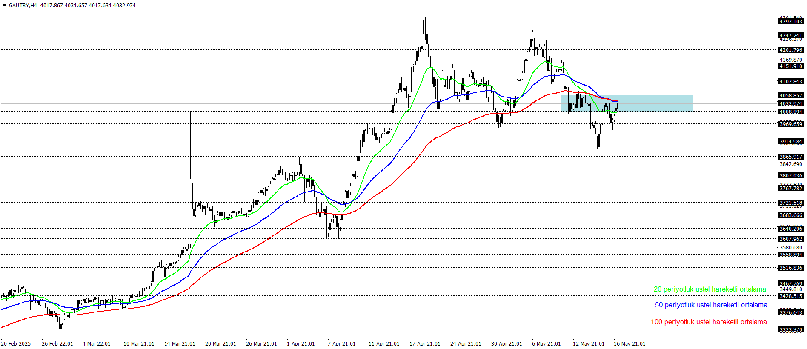Click the 3558.894 price level label
Image resolution: width=807 pixels, height=349 pixels.
click(x=791, y=255)
